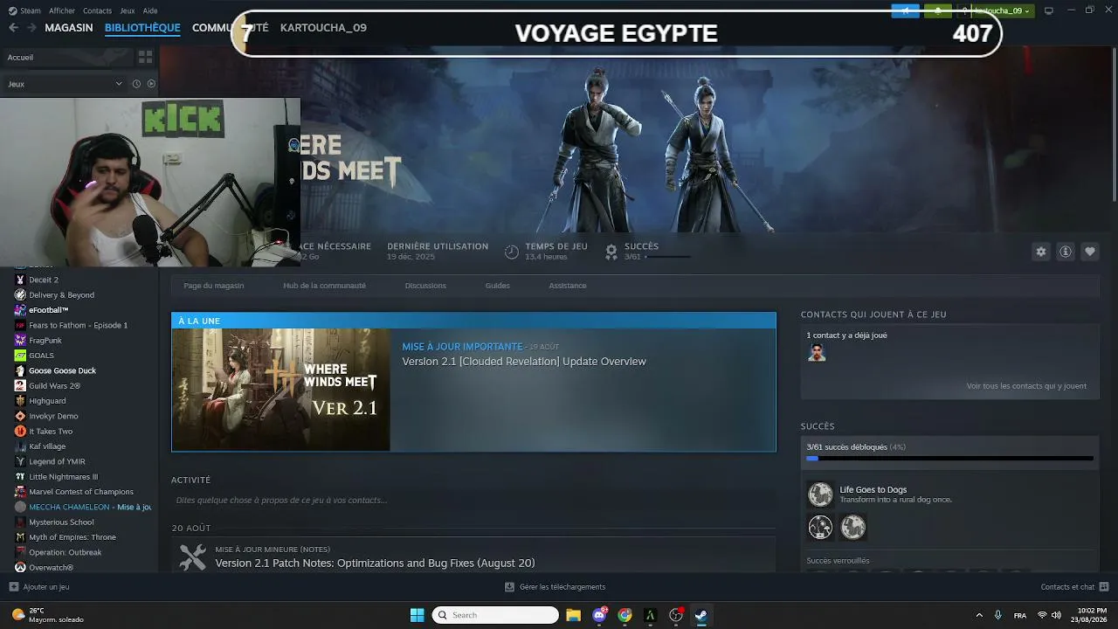1118x629 pixels.
Task: Select the BIBLIOTHÈQUE tab
Action: [142, 28]
